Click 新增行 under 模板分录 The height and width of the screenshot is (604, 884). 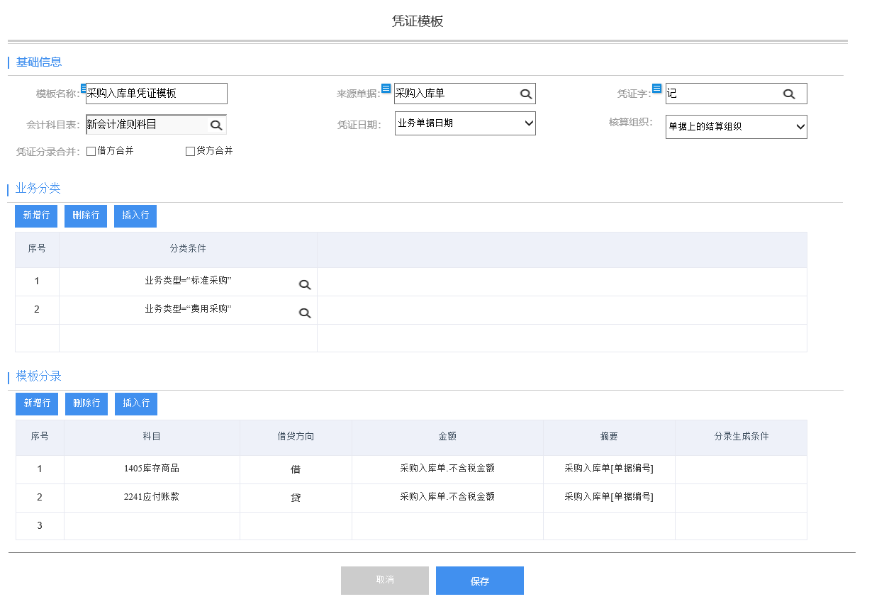pyautogui.click(x=36, y=403)
